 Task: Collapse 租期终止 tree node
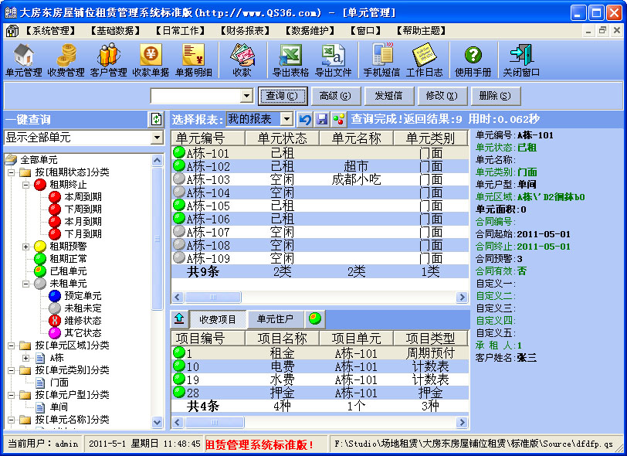[x=26, y=185]
